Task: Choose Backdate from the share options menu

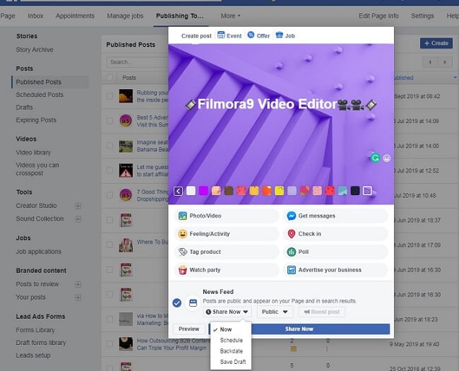Action: [x=231, y=351]
